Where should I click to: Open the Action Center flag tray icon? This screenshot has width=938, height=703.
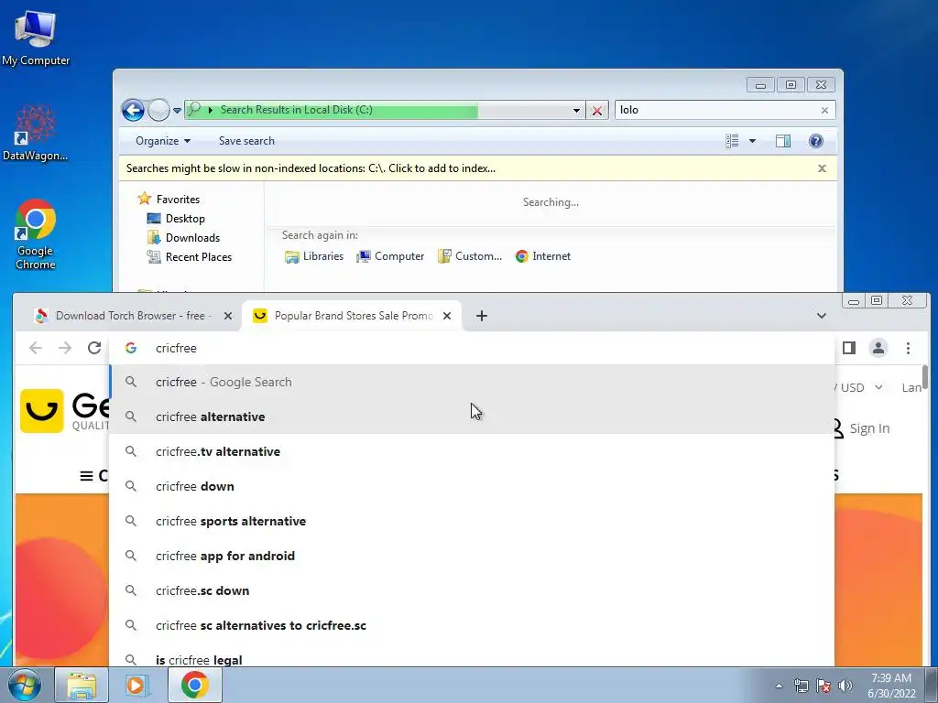823,686
